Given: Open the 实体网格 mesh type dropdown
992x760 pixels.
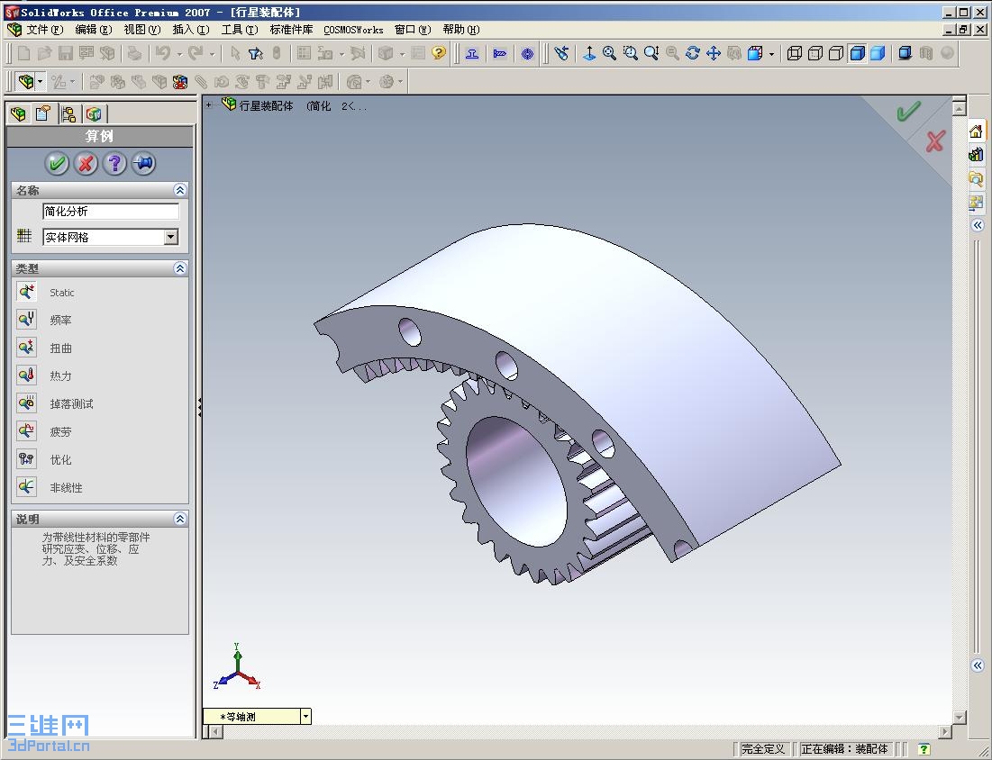Looking at the screenshot, I should pos(171,237).
